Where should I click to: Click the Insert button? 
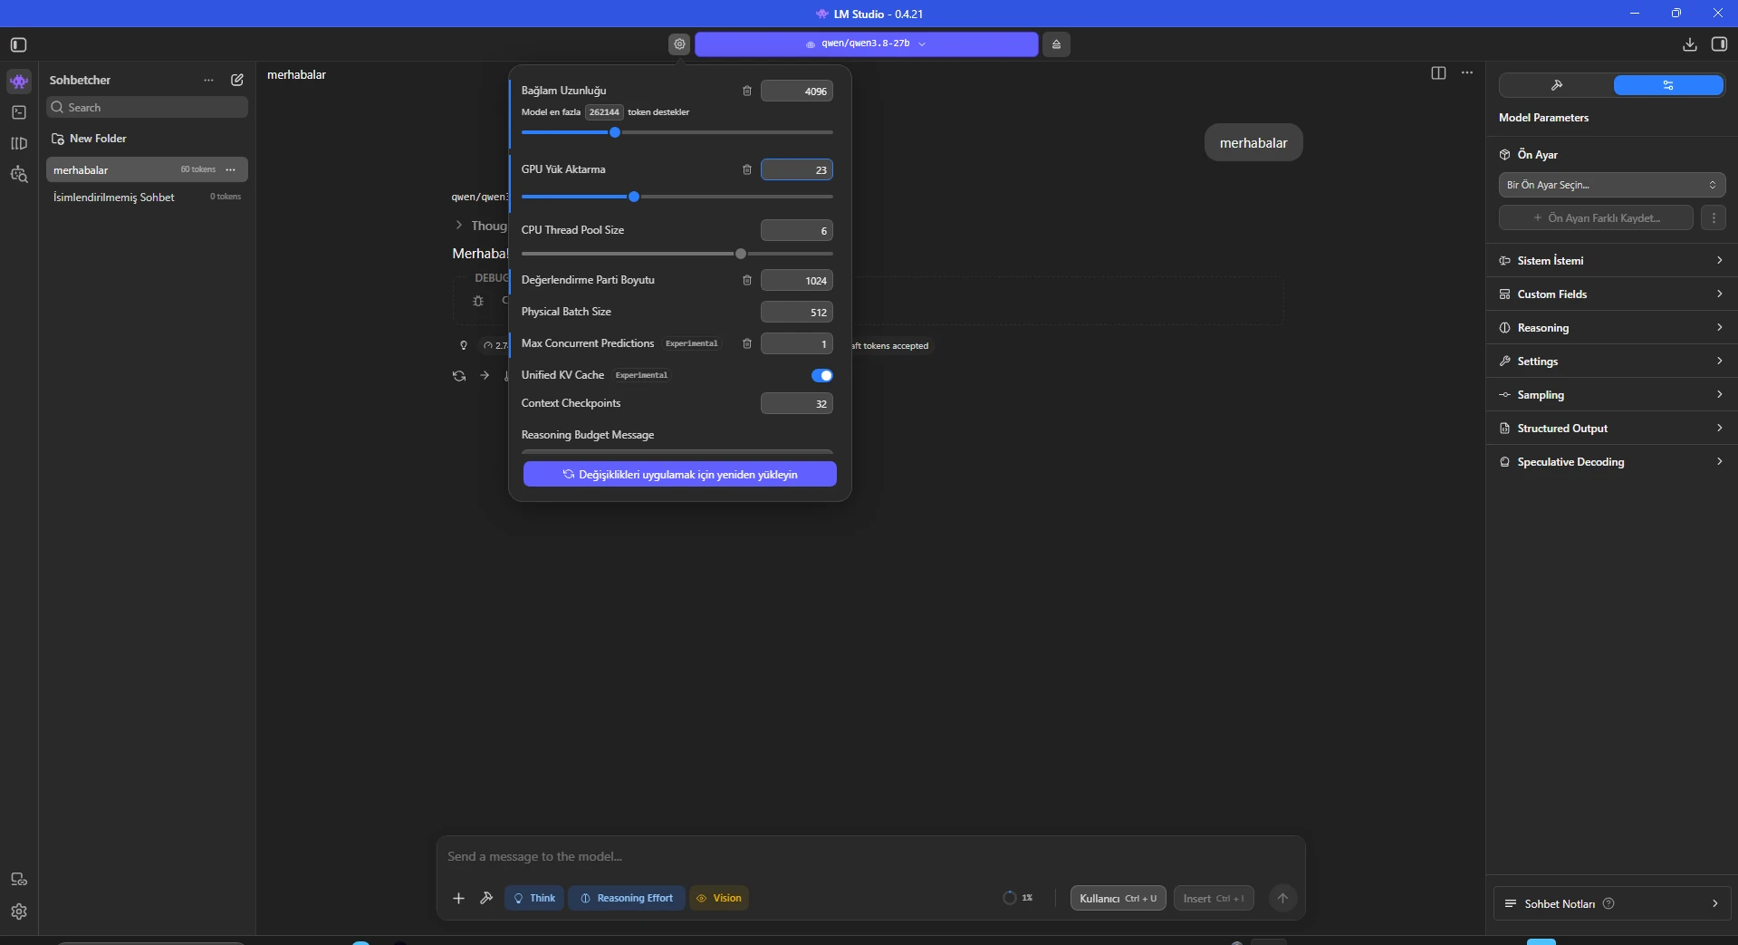[1214, 898]
